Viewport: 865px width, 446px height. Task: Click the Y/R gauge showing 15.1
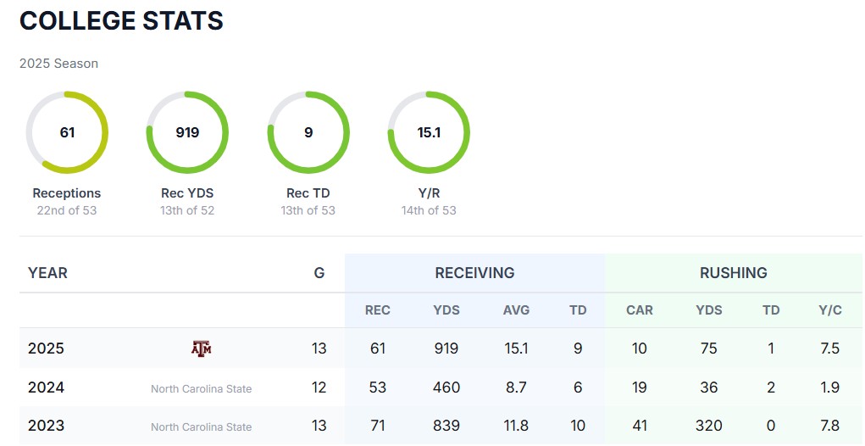click(429, 132)
